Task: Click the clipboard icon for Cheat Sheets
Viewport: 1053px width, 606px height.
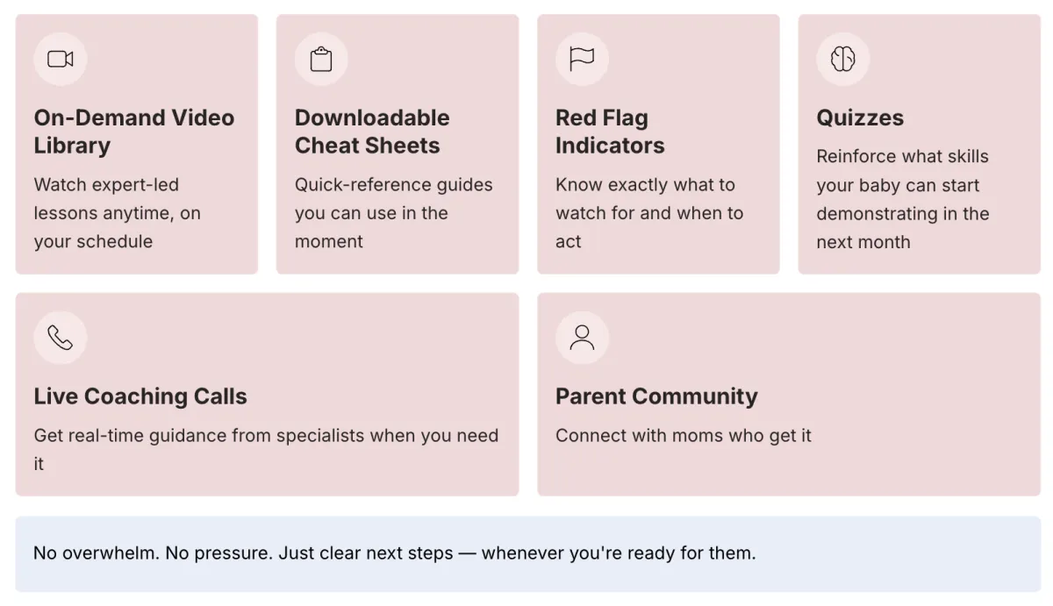Action: click(x=321, y=59)
